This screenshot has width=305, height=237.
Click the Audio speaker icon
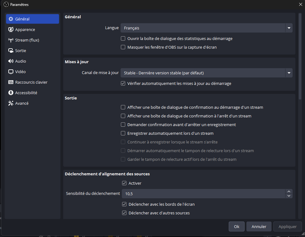click(11, 61)
